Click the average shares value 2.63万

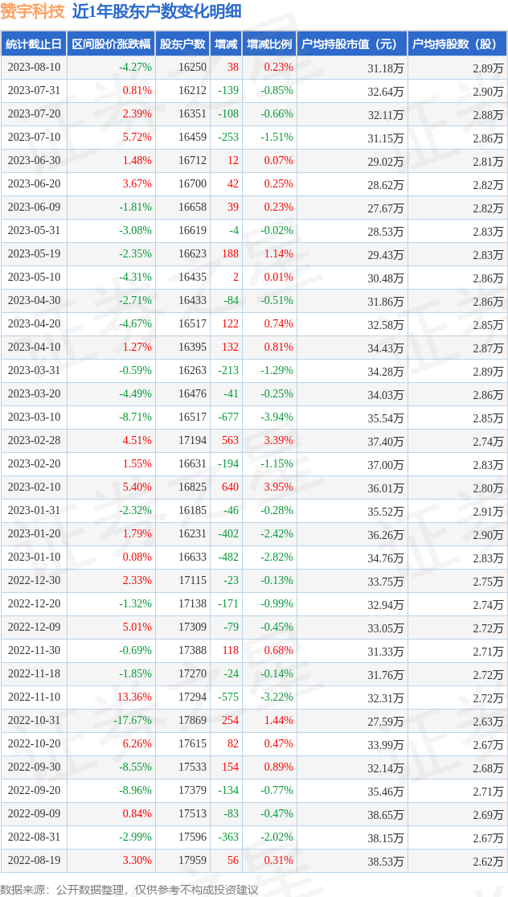click(x=489, y=721)
